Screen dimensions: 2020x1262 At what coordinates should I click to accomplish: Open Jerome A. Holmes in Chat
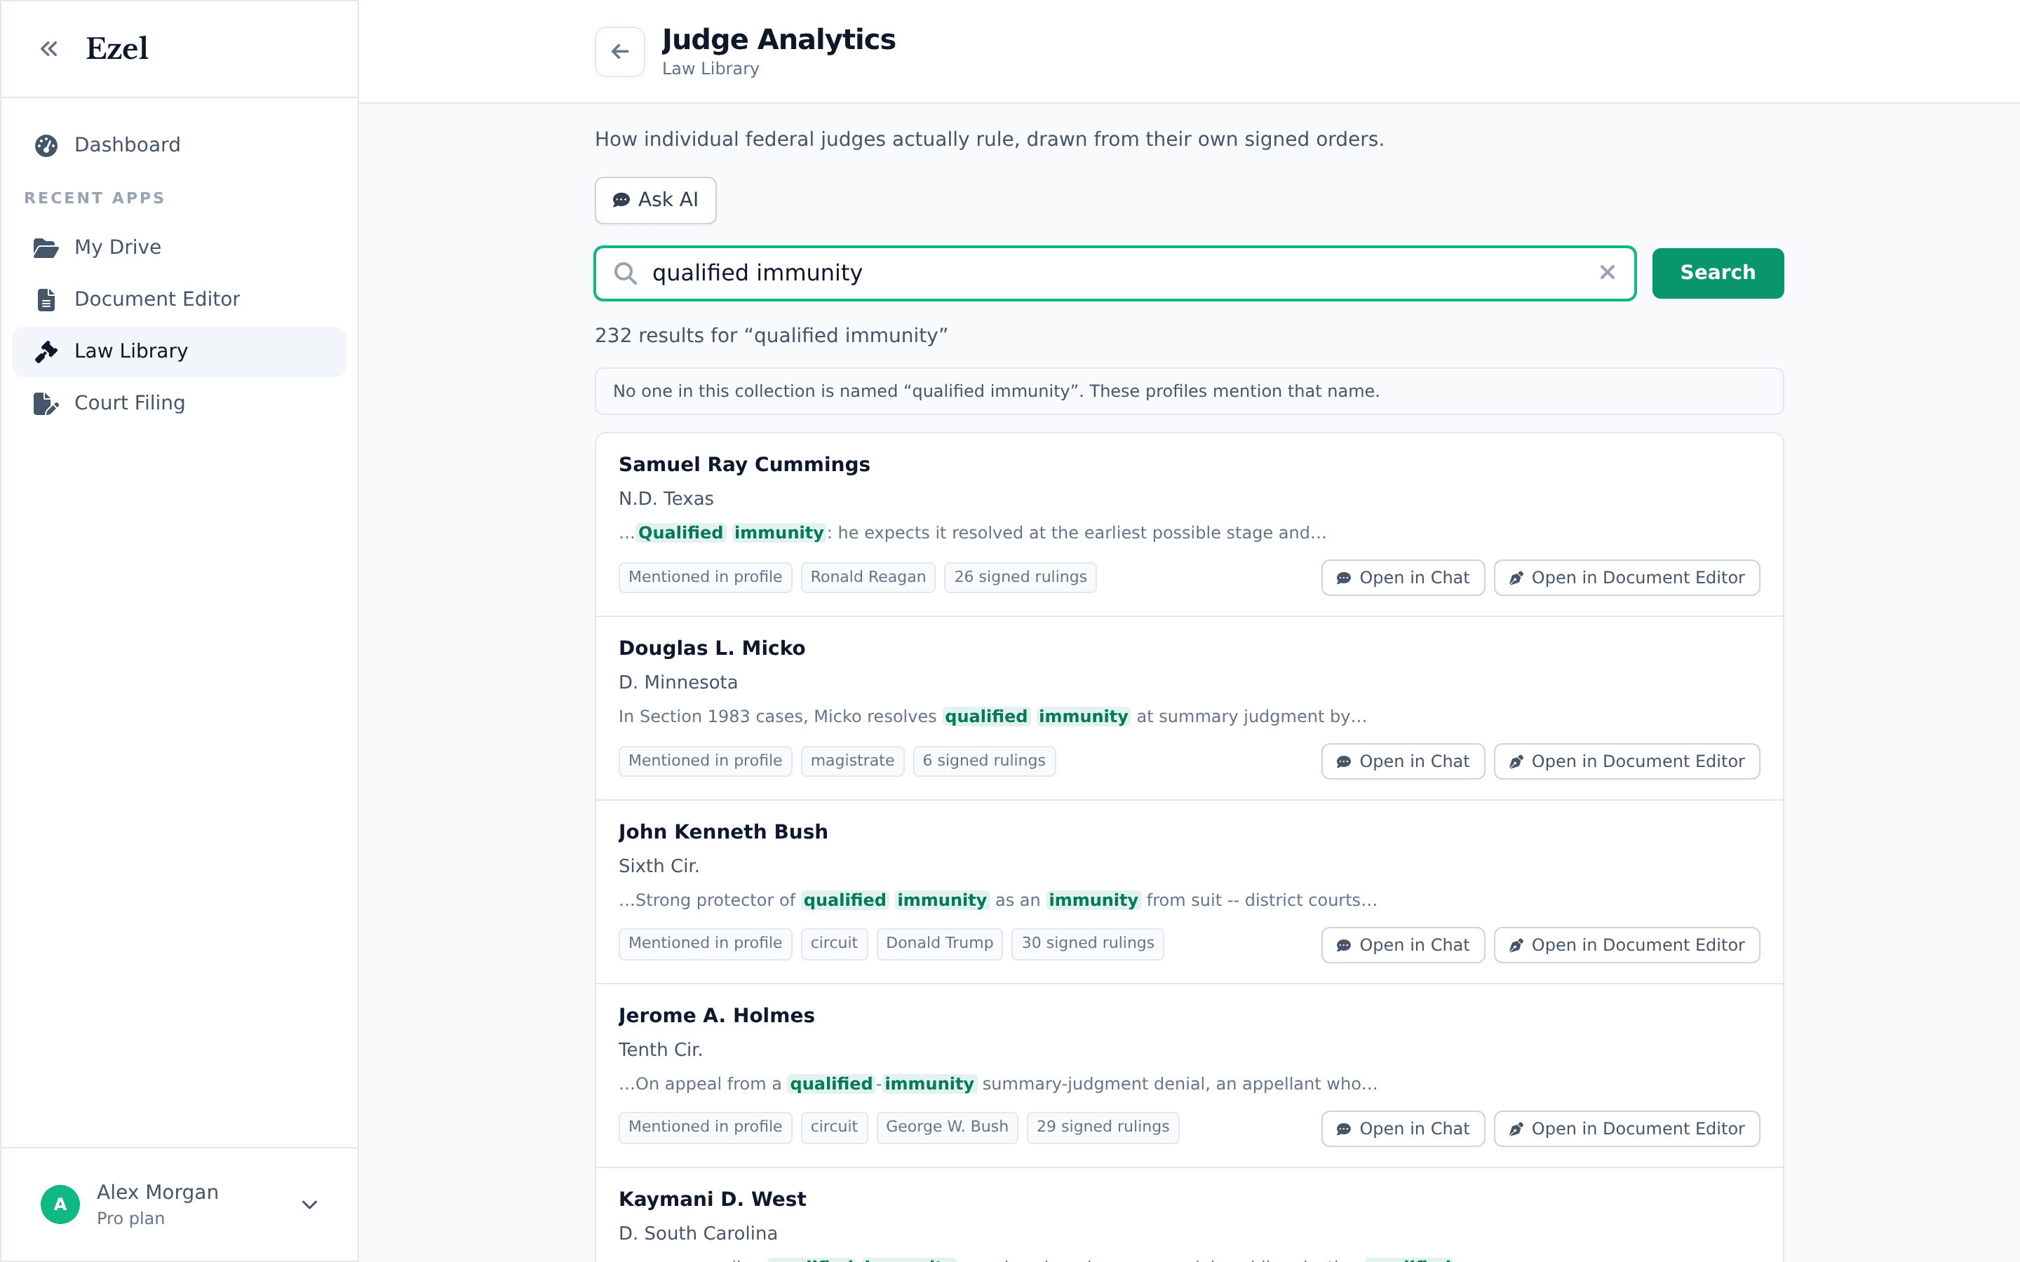click(x=1402, y=1129)
